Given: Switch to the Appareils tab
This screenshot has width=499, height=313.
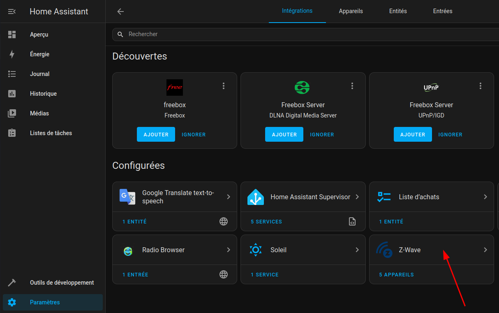Looking at the screenshot, I should 351,11.
